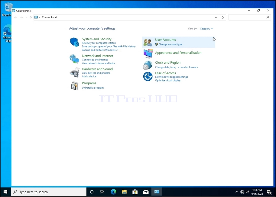
Task: Open Task View on the taskbar
Action: [102, 192]
